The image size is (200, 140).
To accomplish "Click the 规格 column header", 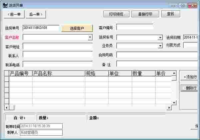I will [x=97, y=73].
